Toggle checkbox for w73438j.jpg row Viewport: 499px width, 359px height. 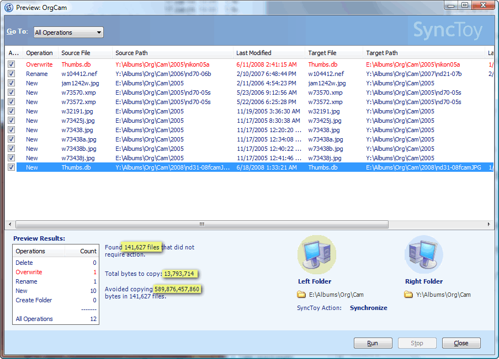point(12,158)
